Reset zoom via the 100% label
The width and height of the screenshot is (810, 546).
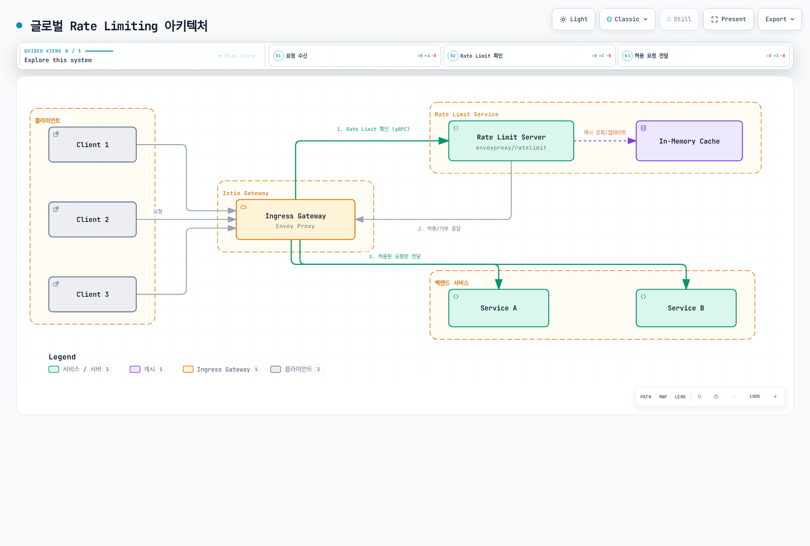click(x=755, y=397)
